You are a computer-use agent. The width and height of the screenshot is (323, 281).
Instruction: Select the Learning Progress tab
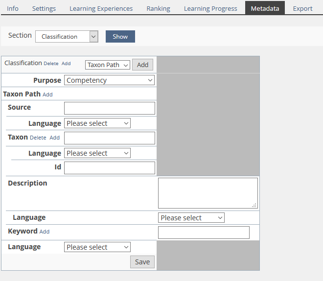210,8
